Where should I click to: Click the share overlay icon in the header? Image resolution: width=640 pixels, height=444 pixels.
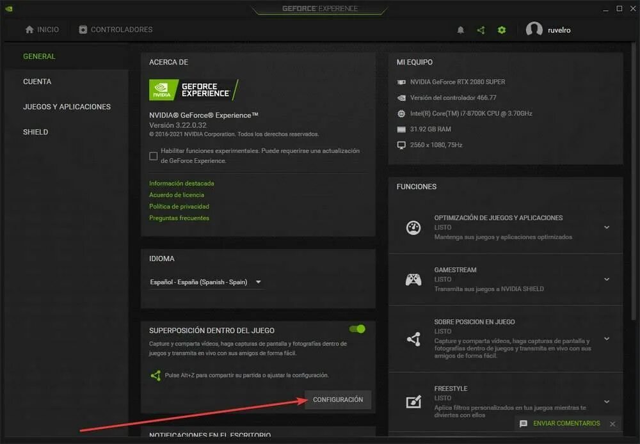(481, 30)
